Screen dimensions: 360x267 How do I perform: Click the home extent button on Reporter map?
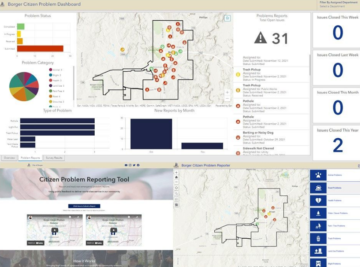point(176,177)
